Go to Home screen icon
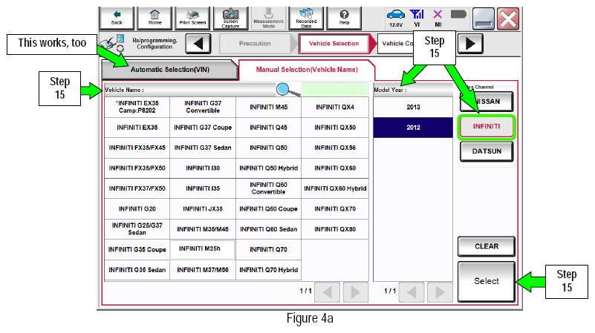 155,18
